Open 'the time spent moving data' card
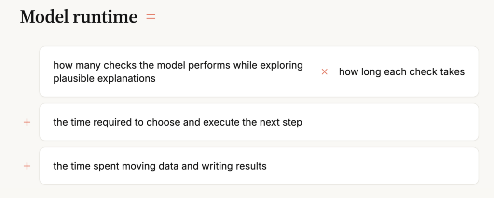Image resolution: width=494 pixels, height=198 pixels. (x=259, y=166)
